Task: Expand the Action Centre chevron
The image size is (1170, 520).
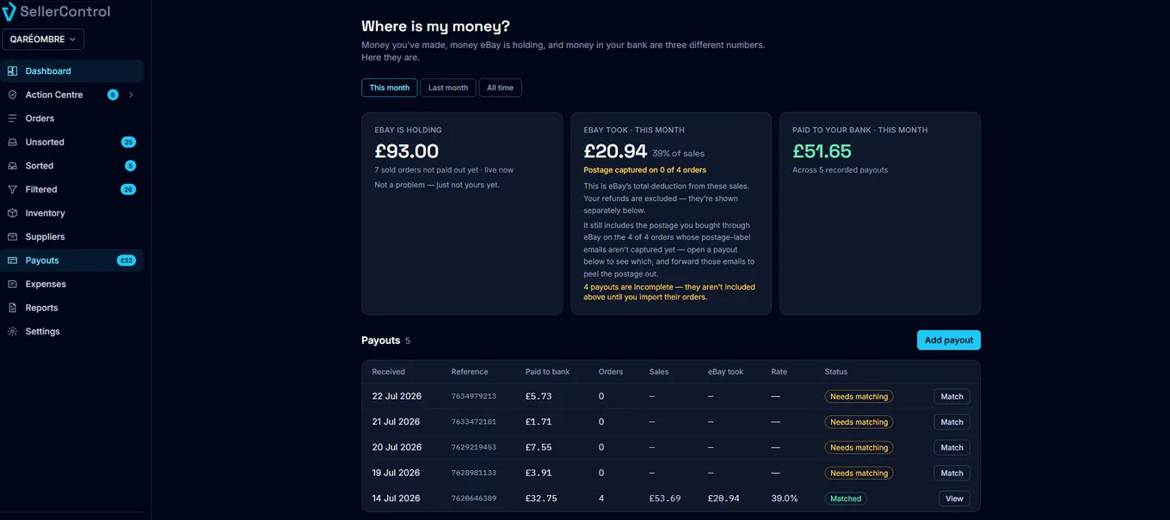Action: point(131,95)
